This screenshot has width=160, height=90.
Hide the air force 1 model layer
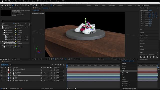pyautogui.click(x=1, y=74)
